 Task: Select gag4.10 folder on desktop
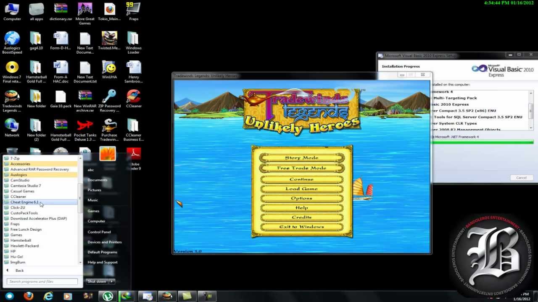36,41
